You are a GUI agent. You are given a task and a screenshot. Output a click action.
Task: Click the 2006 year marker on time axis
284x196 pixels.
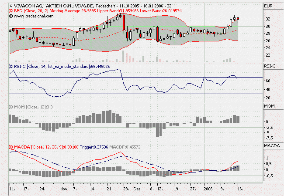(x=208, y=189)
